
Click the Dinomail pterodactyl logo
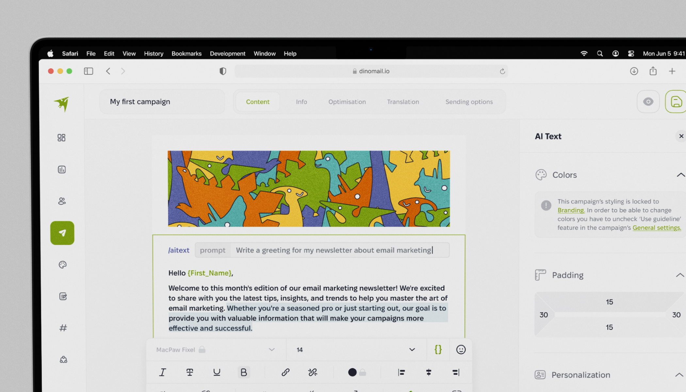coord(62,104)
